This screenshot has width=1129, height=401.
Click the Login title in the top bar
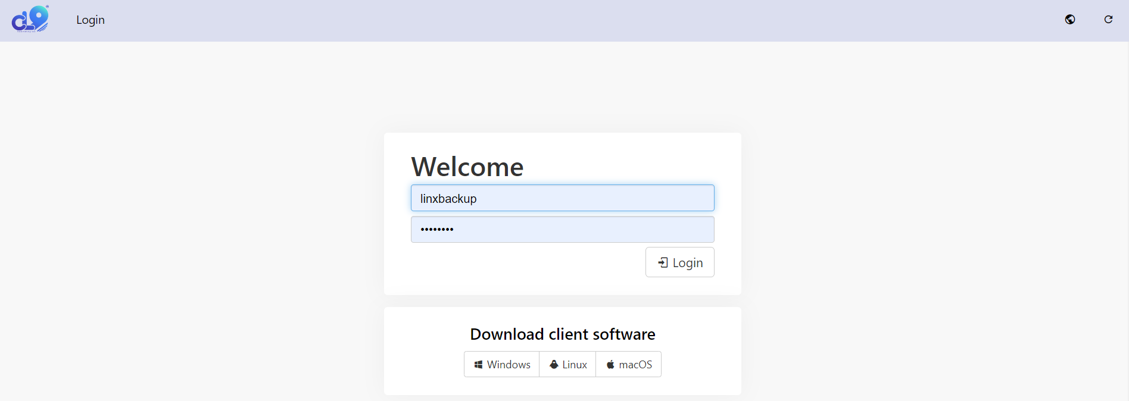tap(91, 20)
